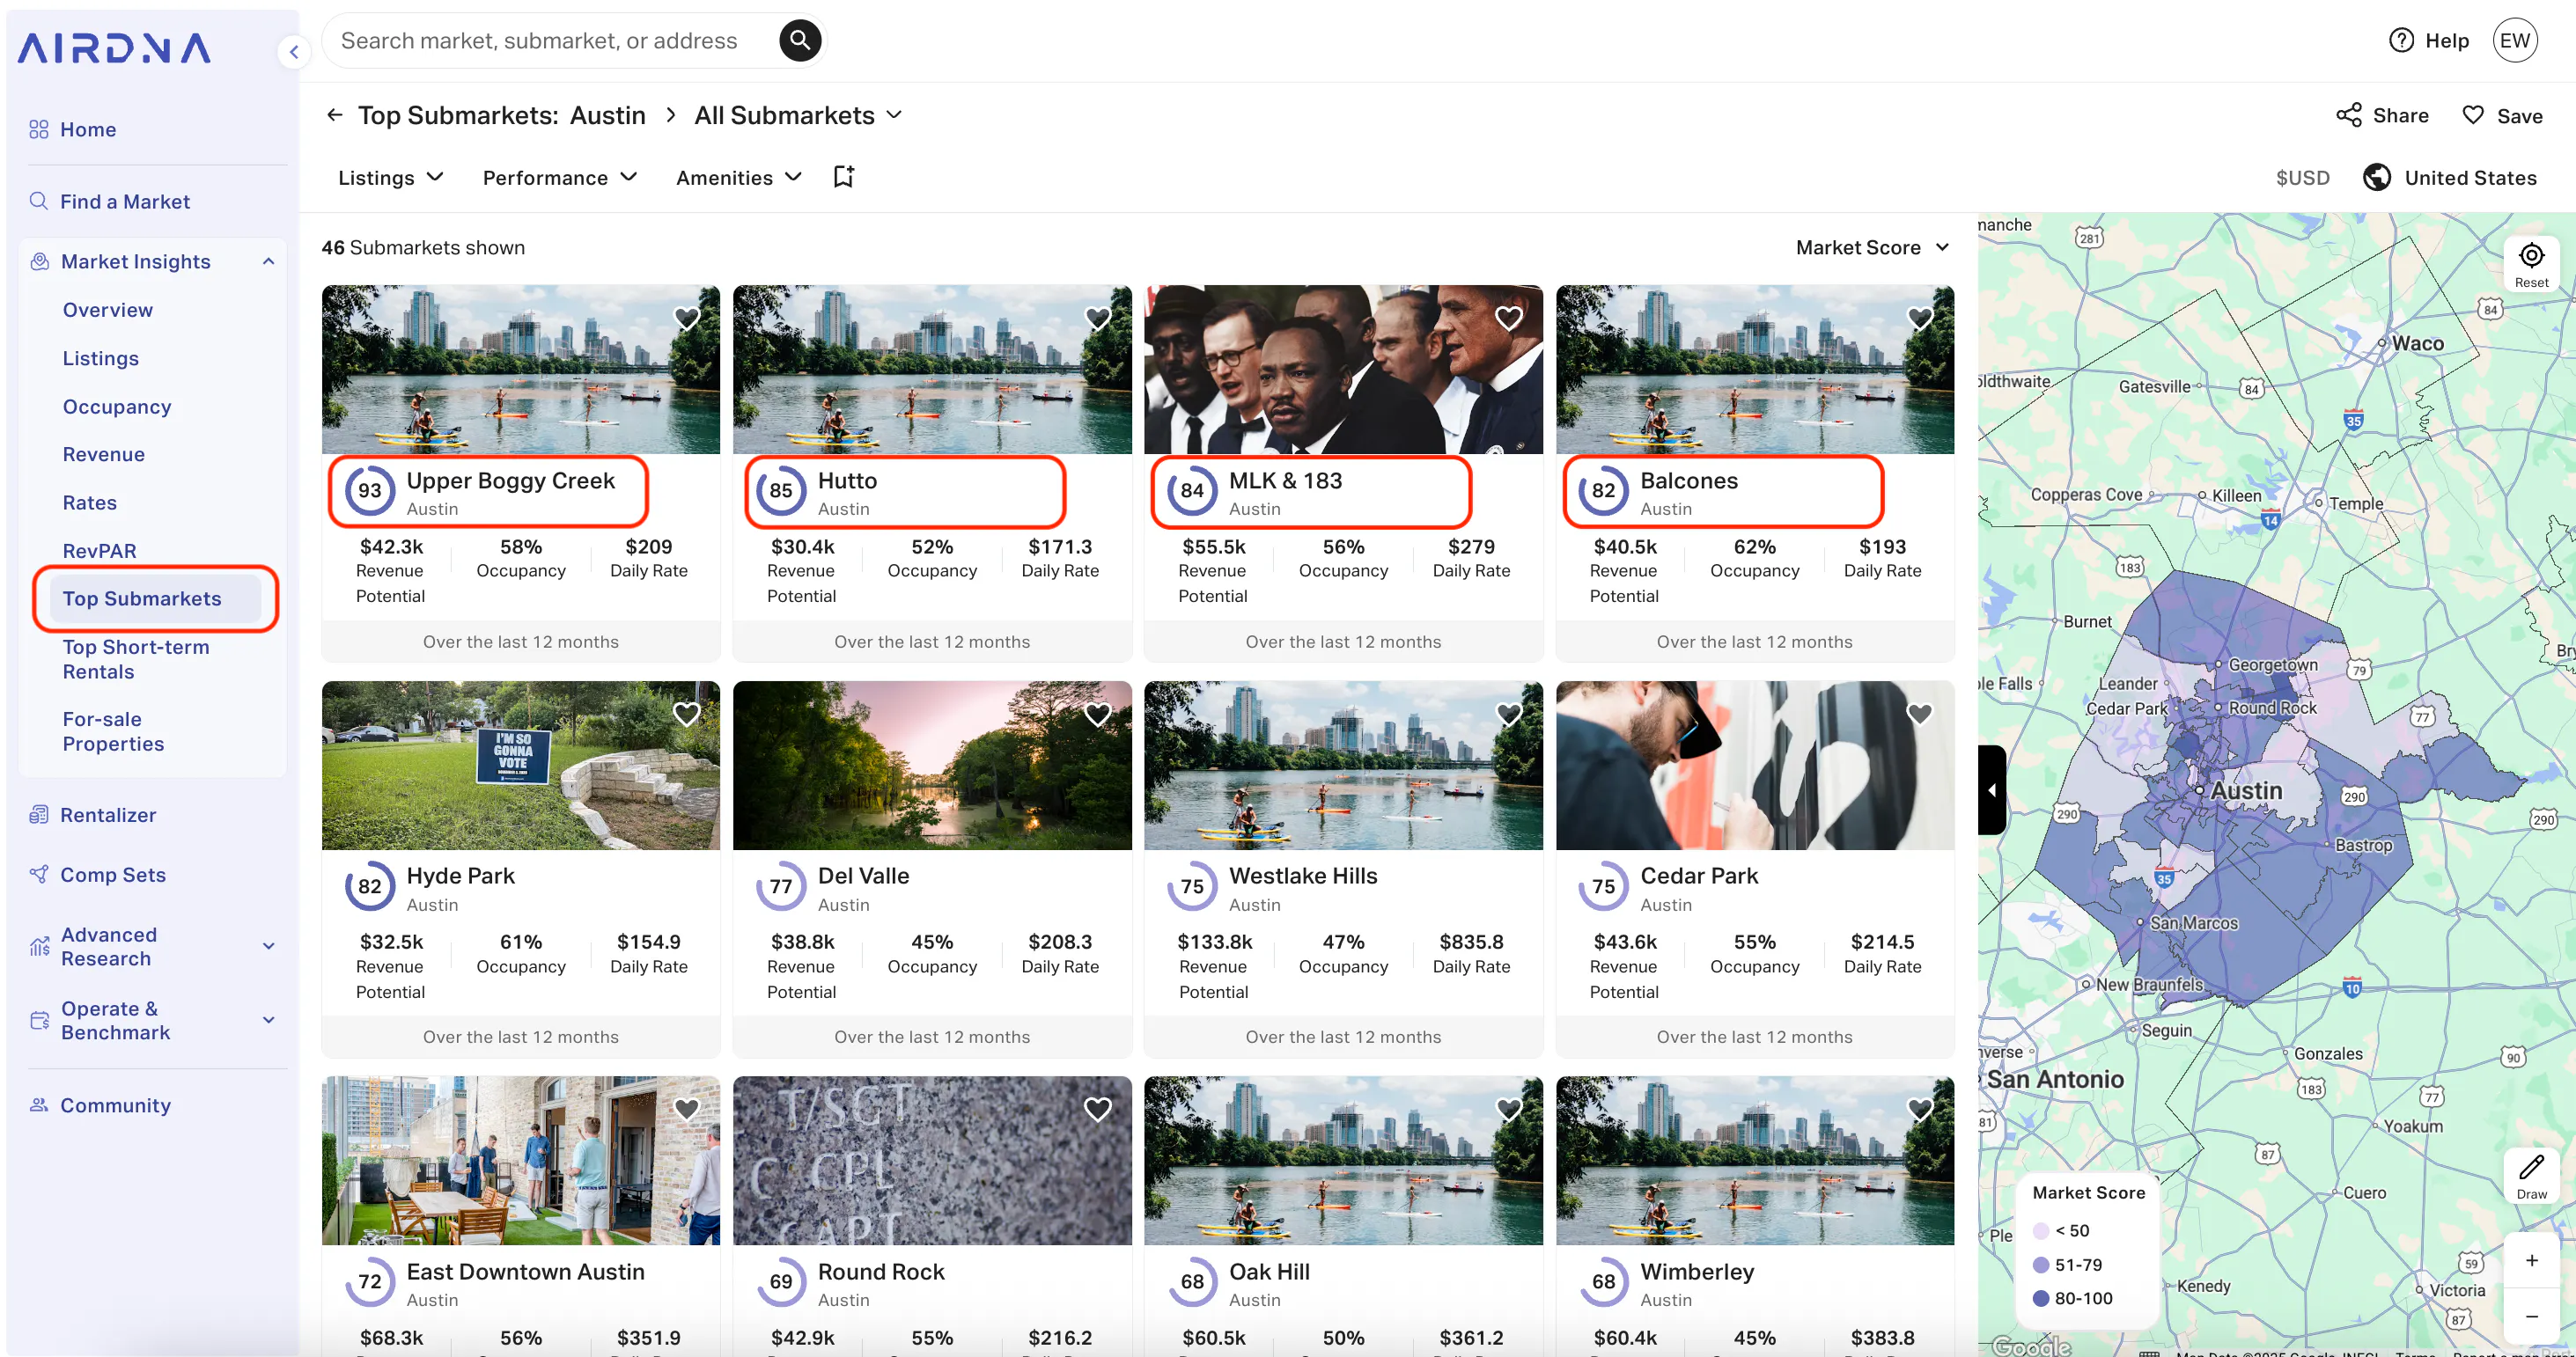Open the EW user avatar menu
The image size is (2576, 1357).
2515,40
